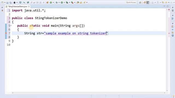This screenshot has height=98, width=175.
Task: Click the Quick Access field
Action: click(131, 2)
